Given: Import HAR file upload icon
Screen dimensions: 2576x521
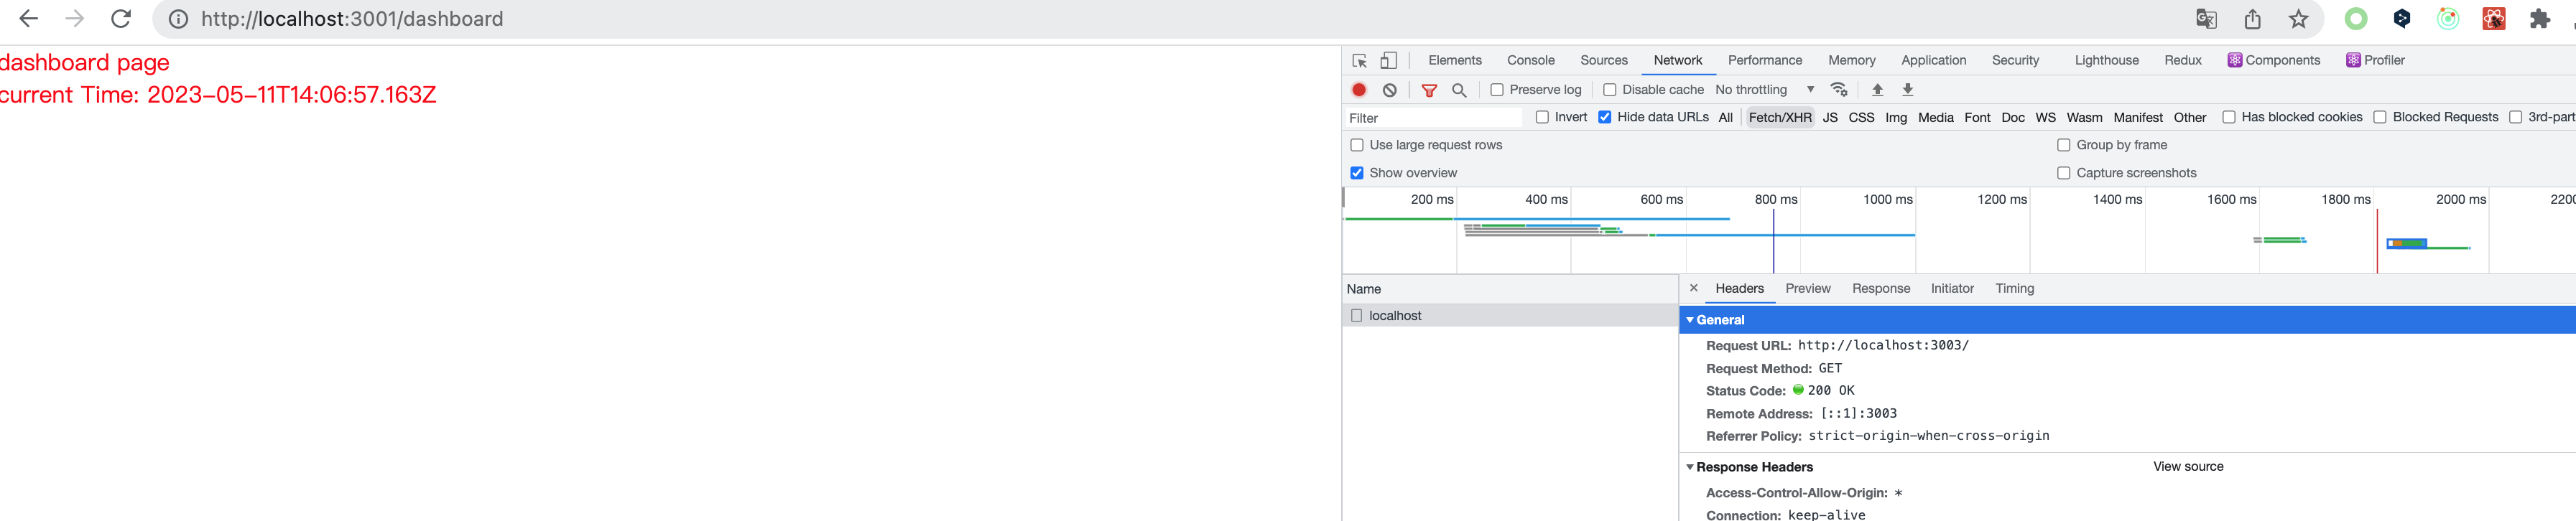Looking at the screenshot, I should coord(1877,90).
